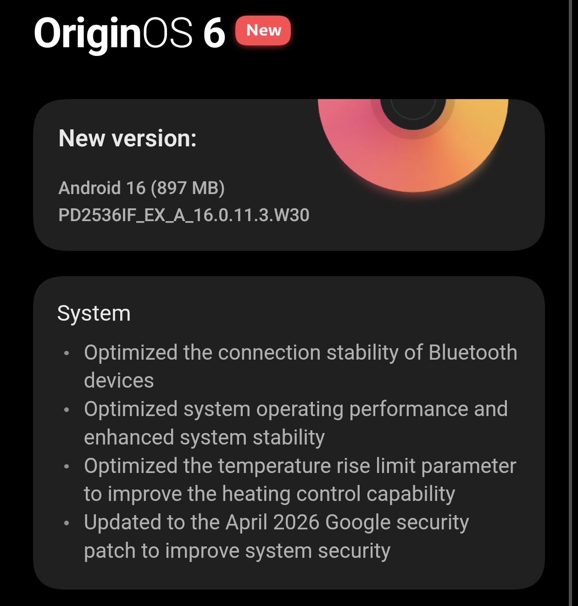This screenshot has width=578, height=606.
Task: Tap the bullet dot before security patch line
Action: tap(67, 523)
